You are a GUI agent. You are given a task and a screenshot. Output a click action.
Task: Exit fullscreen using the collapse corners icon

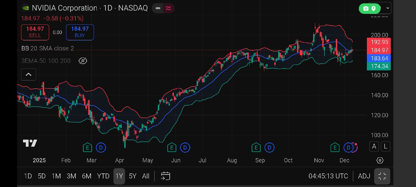(382, 176)
